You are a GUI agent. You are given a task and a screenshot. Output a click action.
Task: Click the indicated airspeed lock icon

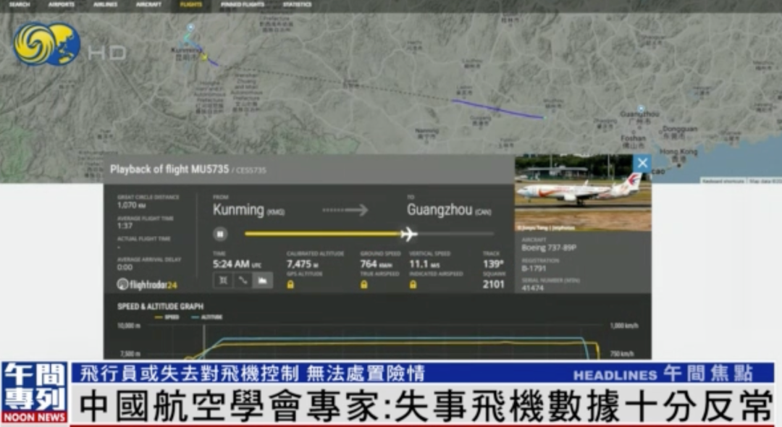[x=413, y=284]
